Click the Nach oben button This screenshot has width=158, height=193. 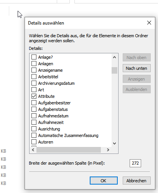point(137,58)
